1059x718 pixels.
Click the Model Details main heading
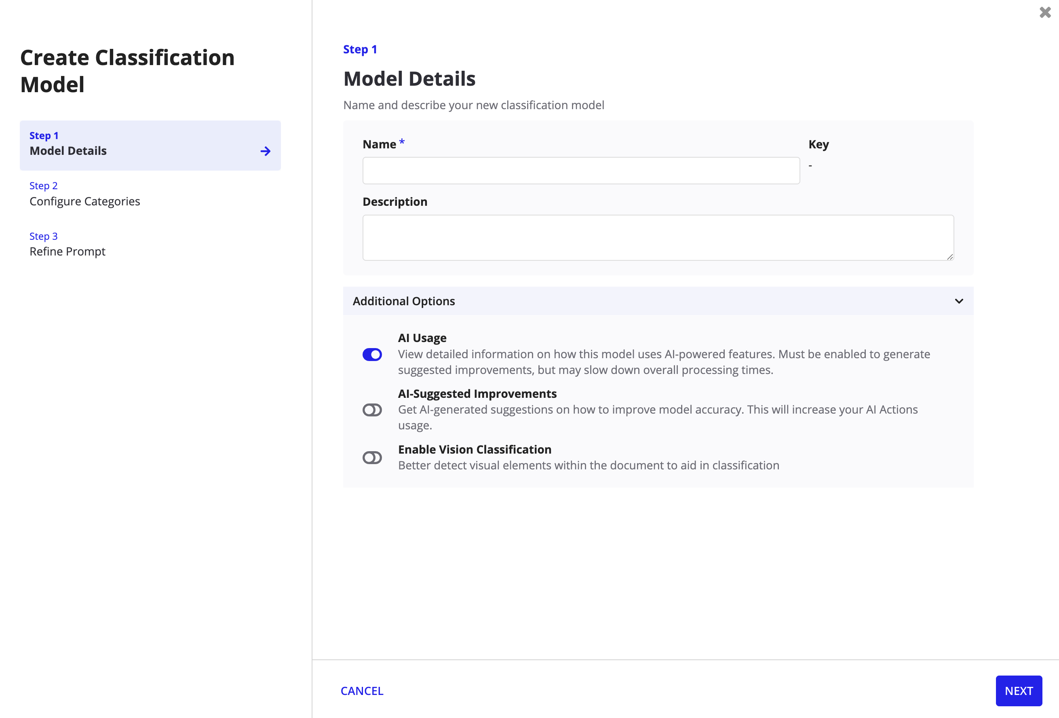409,79
